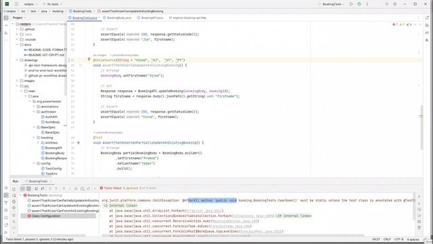Click the inspection widget with error and warning counts
This screenshot has height=244, width=433.
pos(403,24)
